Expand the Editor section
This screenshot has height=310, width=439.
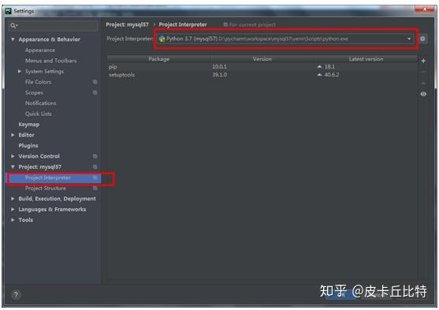13,135
